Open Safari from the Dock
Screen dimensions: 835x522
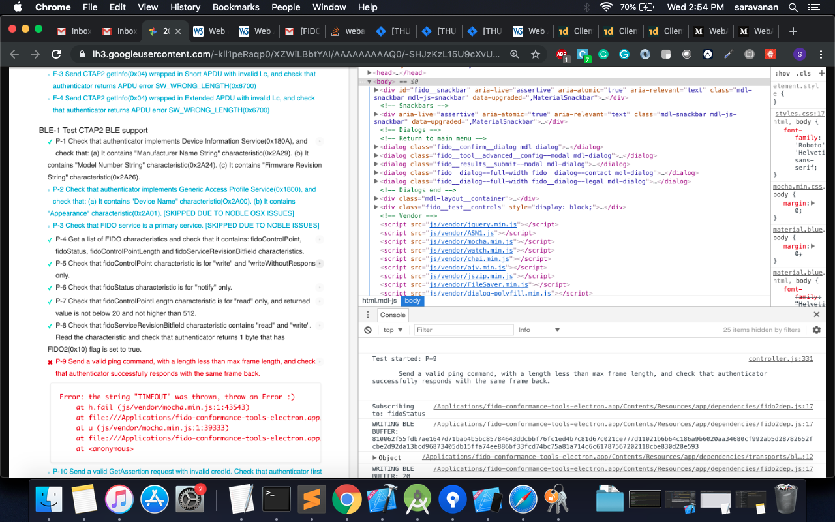[523, 500]
